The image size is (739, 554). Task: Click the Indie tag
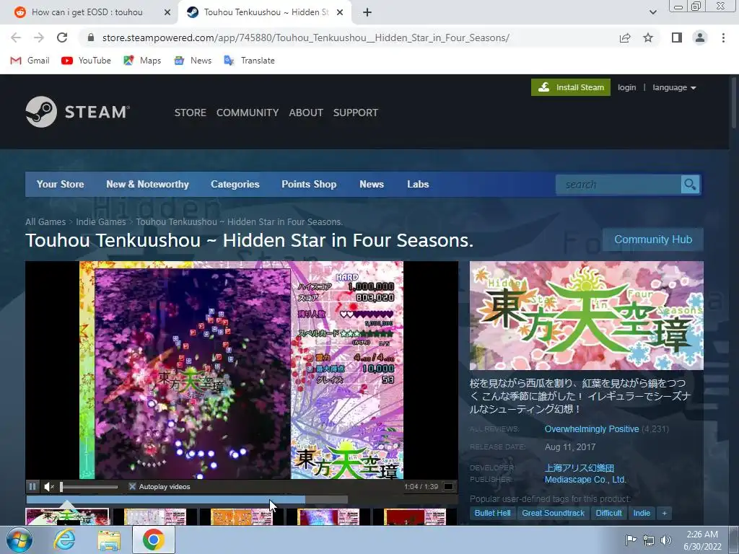pos(642,513)
